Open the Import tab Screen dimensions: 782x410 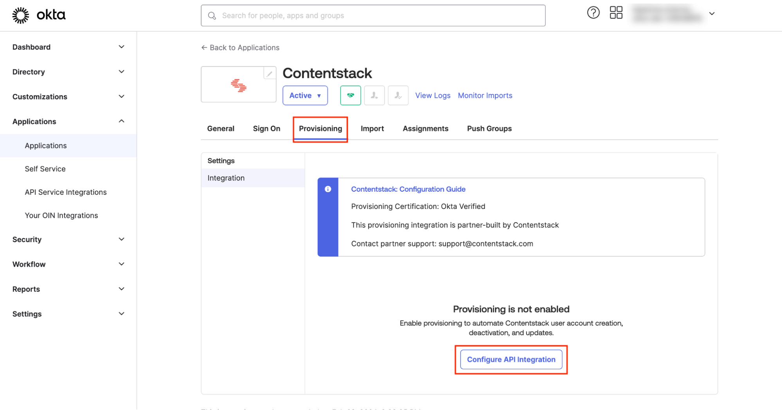tap(372, 129)
